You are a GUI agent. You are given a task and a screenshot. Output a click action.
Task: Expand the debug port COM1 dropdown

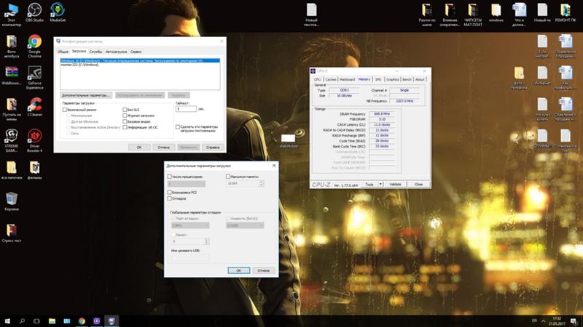coord(190,225)
